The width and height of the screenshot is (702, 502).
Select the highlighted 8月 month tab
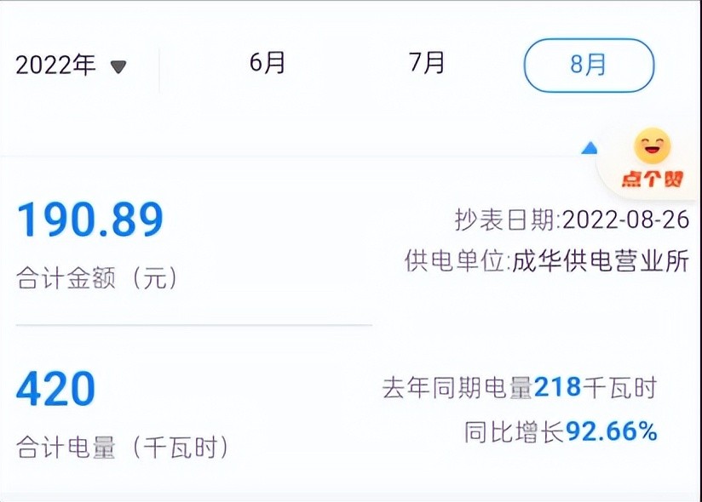click(589, 65)
